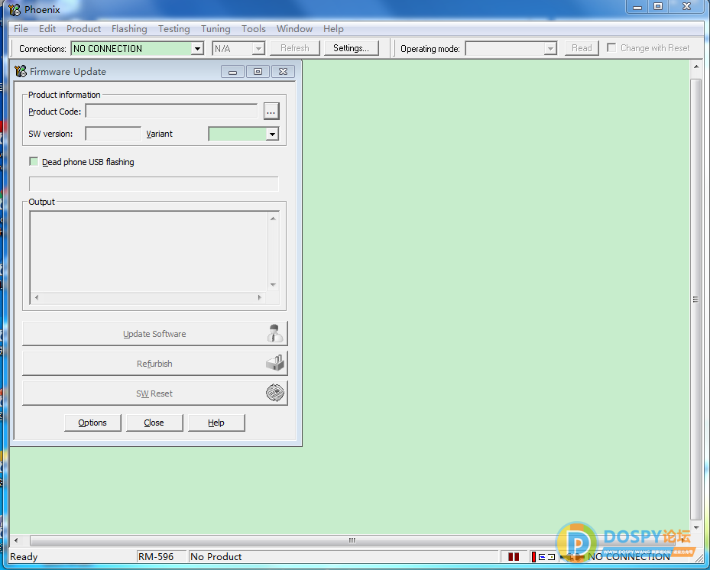The image size is (710, 570).
Task: Open the N/A dropdown beside Connections
Action: coord(258,48)
